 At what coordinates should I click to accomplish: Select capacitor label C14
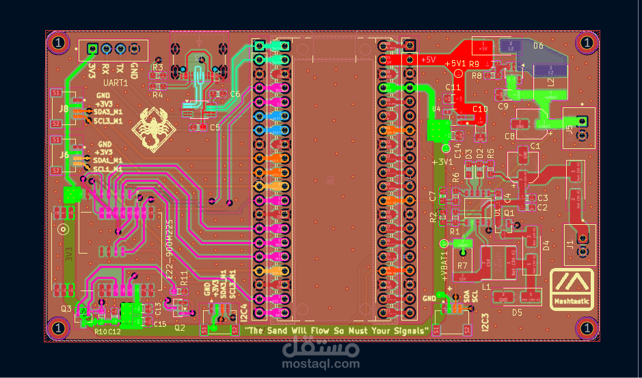pyautogui.click(x=458, y=151)
